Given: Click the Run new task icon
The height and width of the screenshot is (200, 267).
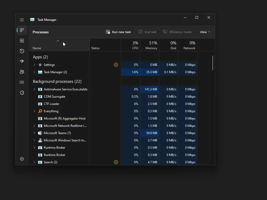Looking at the screenshot, I should pos(108,32).
